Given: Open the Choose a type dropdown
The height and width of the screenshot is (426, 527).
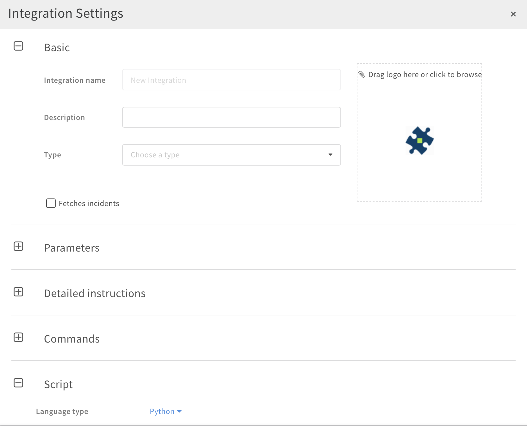Looking at the screenshot, I should pyautogui.click(x=231, y=155).
